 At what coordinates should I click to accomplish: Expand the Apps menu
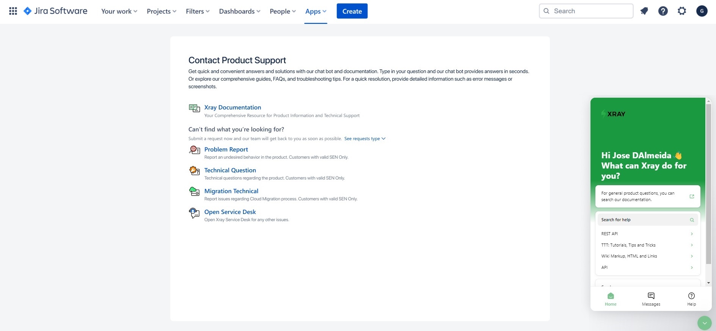point(316,11)
